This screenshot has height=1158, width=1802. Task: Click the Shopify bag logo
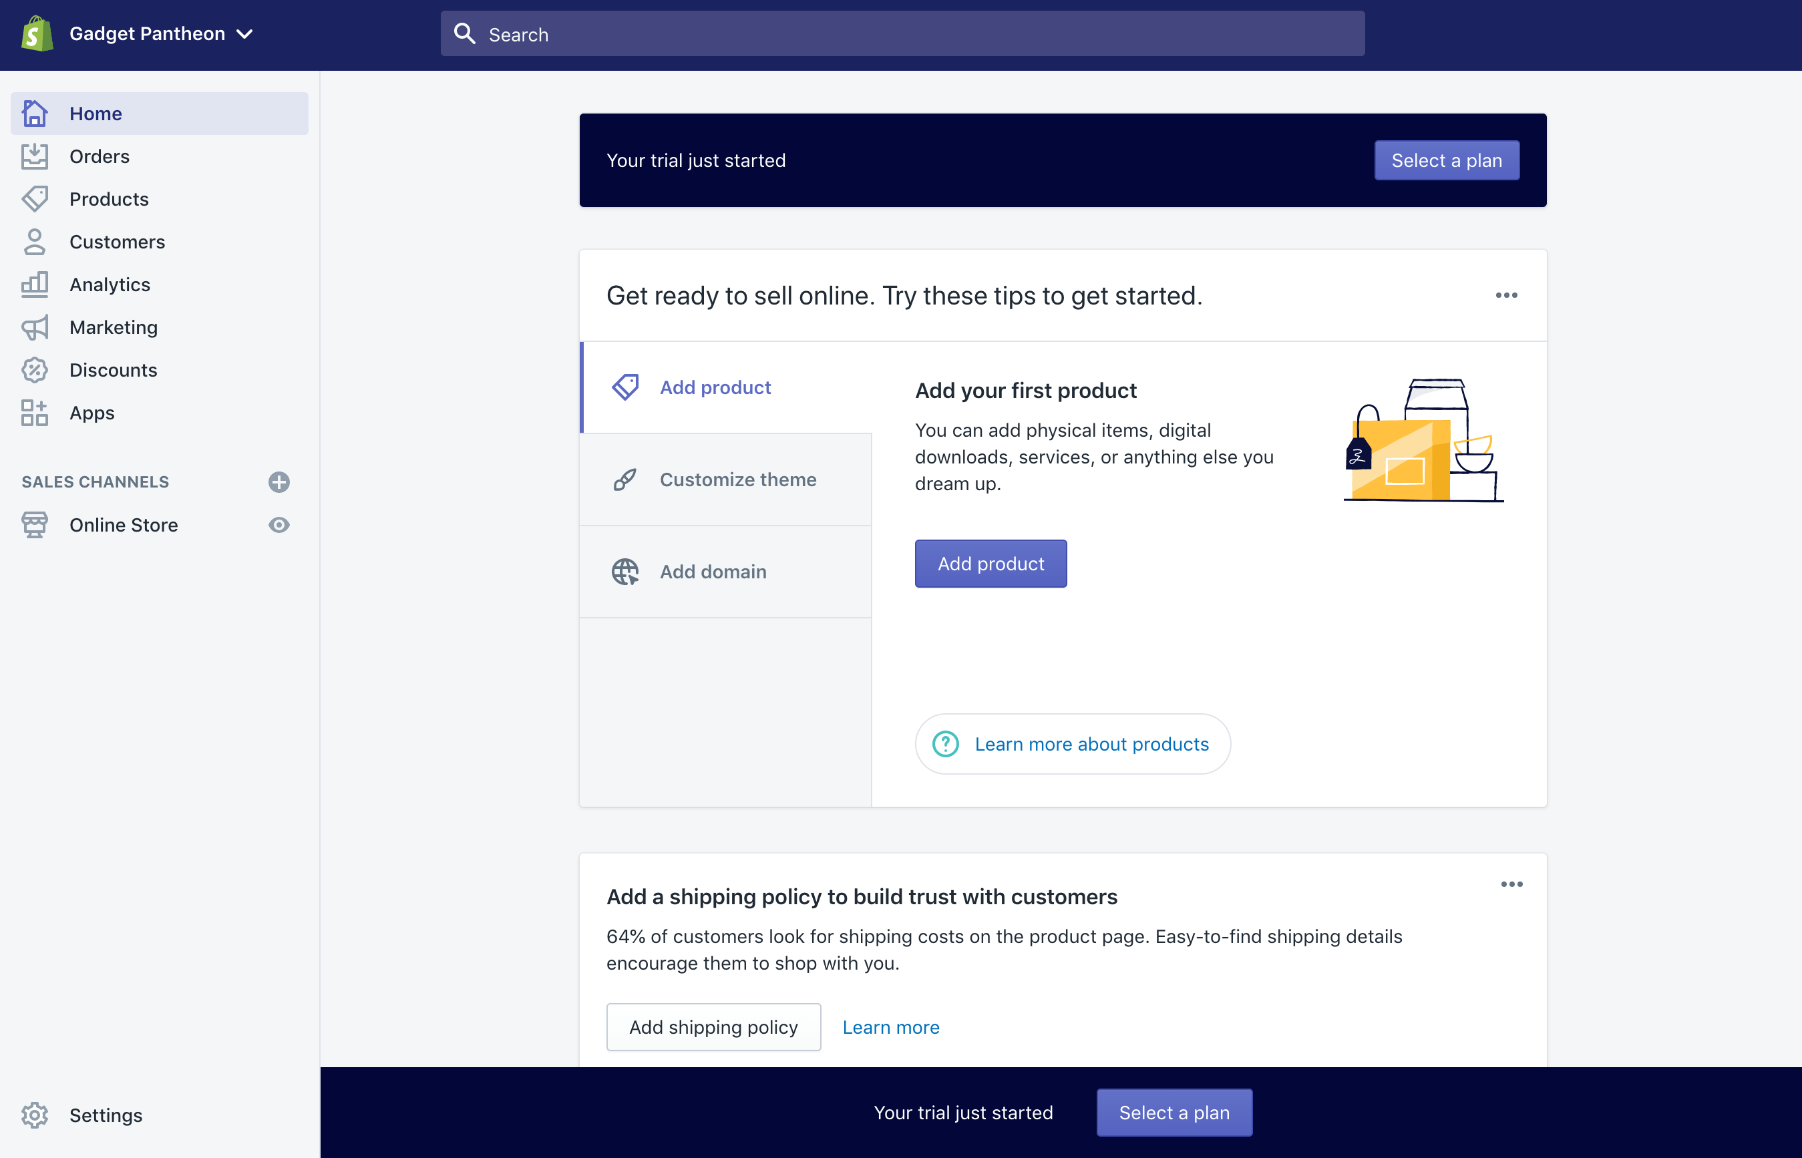[x=37, y=34]
